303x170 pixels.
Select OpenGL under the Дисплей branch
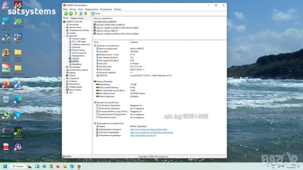pos(75,59)
